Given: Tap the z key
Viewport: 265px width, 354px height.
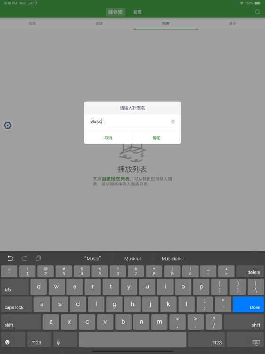Looking at the screenshot, I should tap(51, 322).
